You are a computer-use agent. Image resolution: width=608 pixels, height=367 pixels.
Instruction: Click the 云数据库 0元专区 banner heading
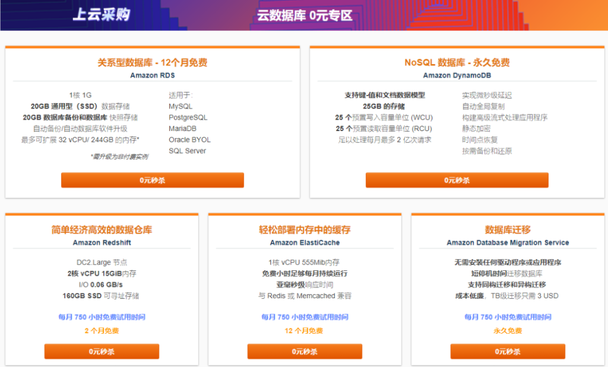(304, 16)
